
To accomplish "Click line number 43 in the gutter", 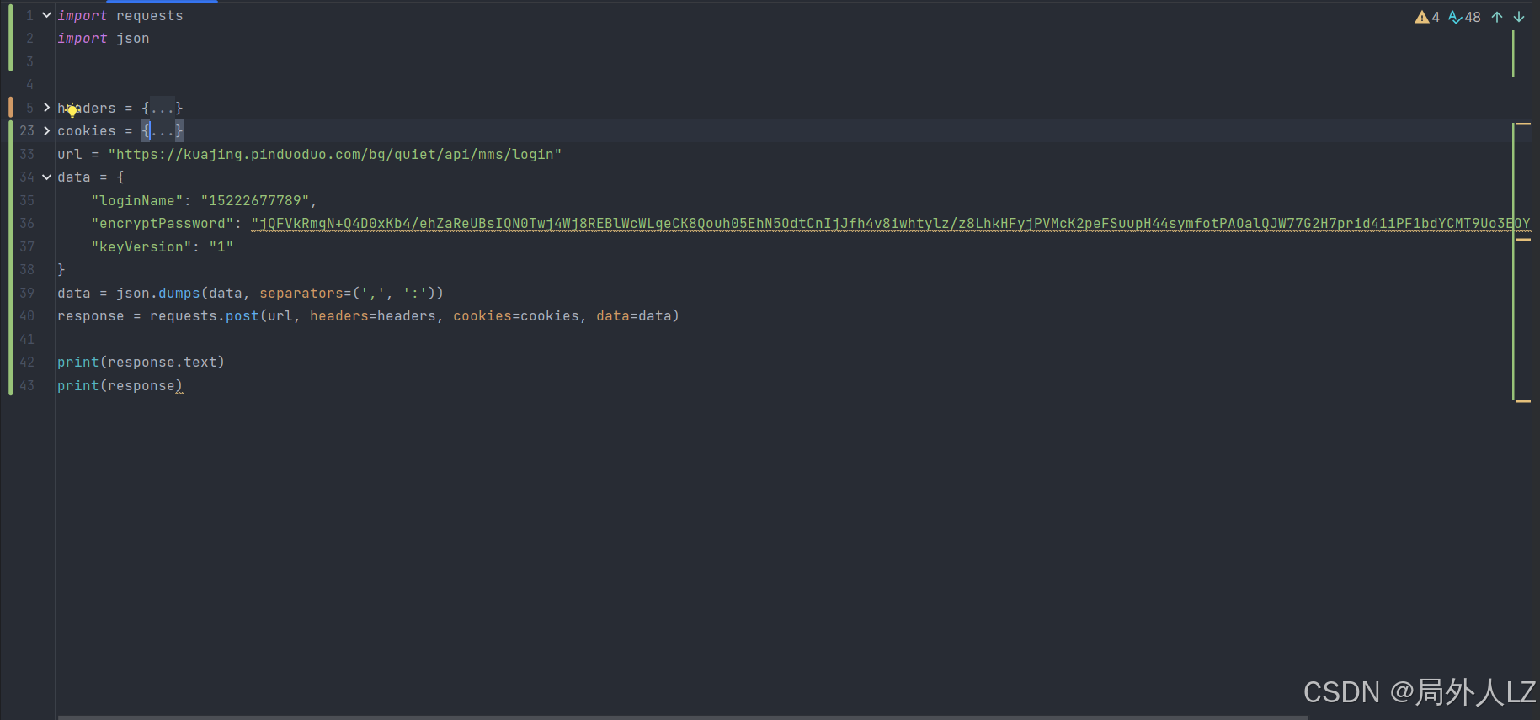I will click(27, 385).
